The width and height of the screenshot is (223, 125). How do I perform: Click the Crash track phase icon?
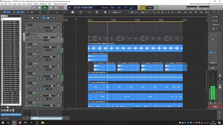(x=37, y=60)
